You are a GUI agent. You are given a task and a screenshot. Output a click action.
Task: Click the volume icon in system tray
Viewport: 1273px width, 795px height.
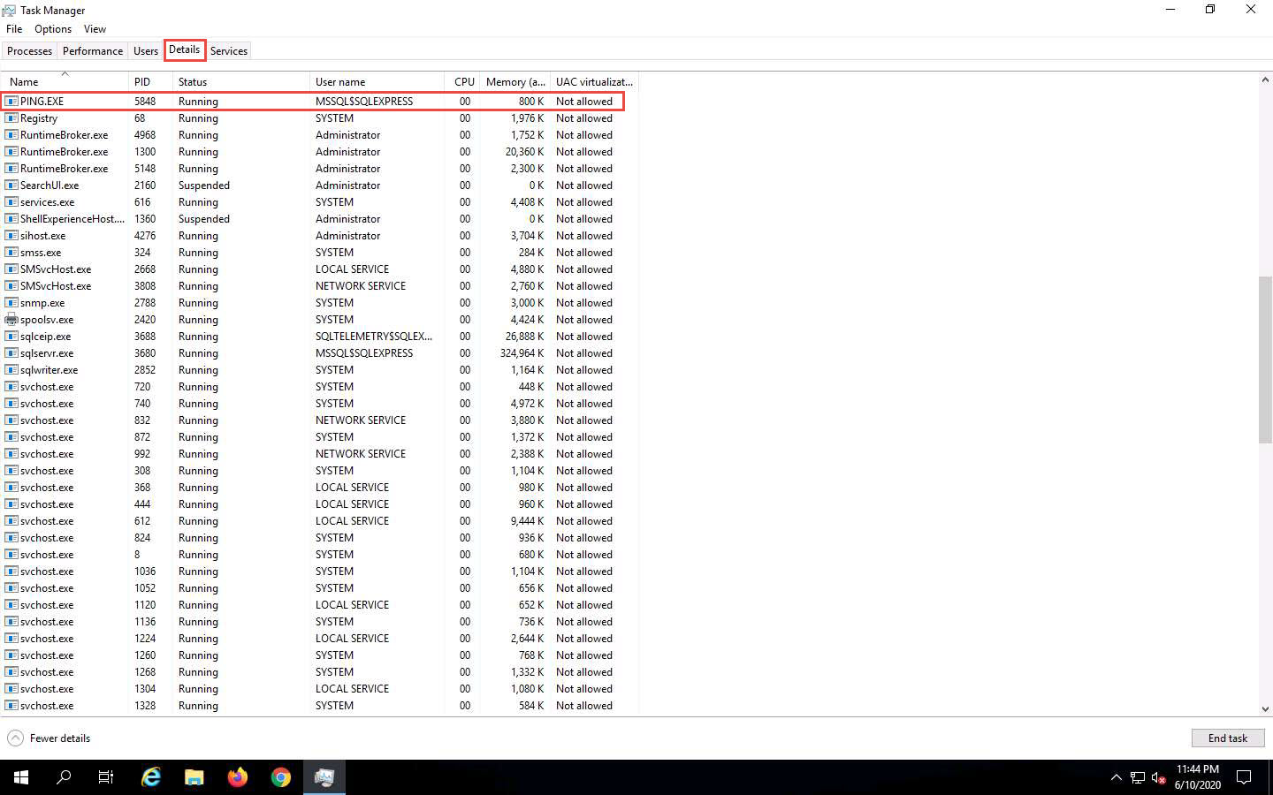click(x=1158, y=777)
